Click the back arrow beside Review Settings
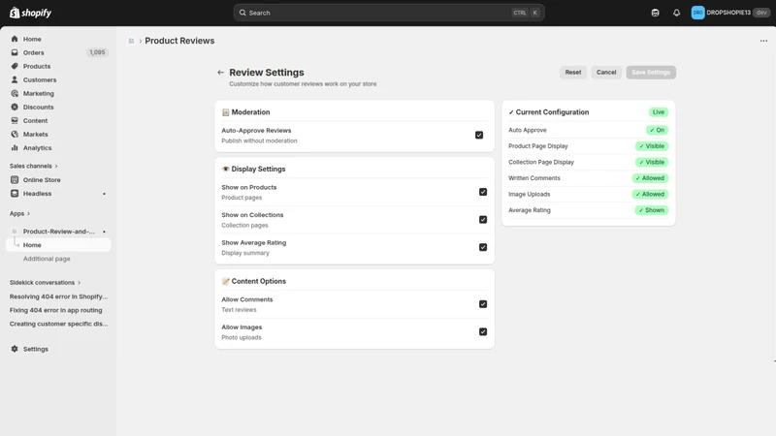The height and width of the screenshot is (436, 776). [220, 72]
